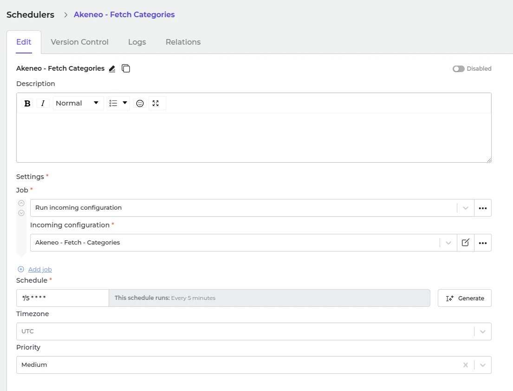513x391 pixels.
Task: Click 'This schedule runs: Every 5 minutes' text
Action: pyautogui.click(x=165, y=298)
